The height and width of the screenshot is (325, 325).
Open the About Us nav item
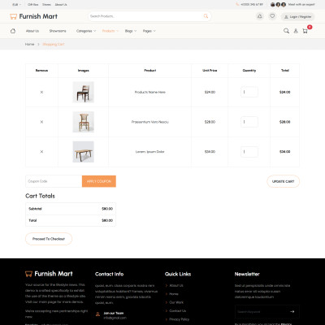32,31
